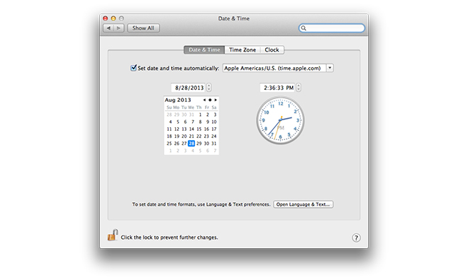
Task: Show previous month in the calendar
Action: click(x=204, y=100)
